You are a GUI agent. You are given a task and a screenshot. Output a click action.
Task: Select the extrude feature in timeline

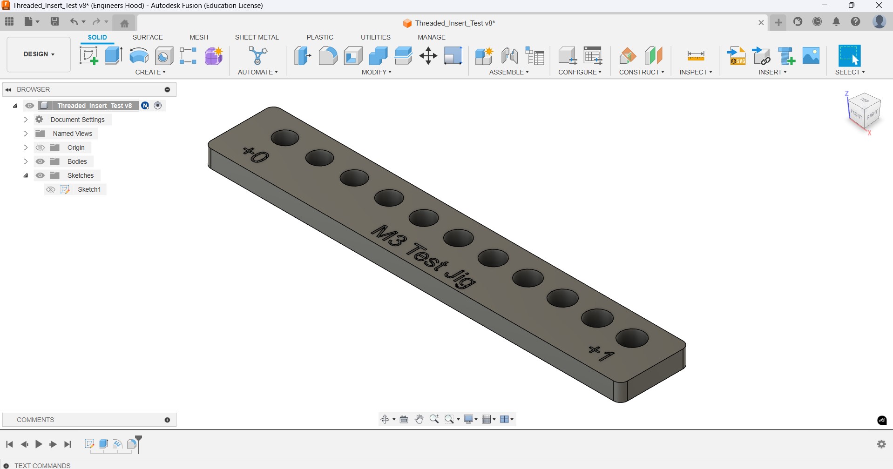pyautogui.click(x=103, y=444)
